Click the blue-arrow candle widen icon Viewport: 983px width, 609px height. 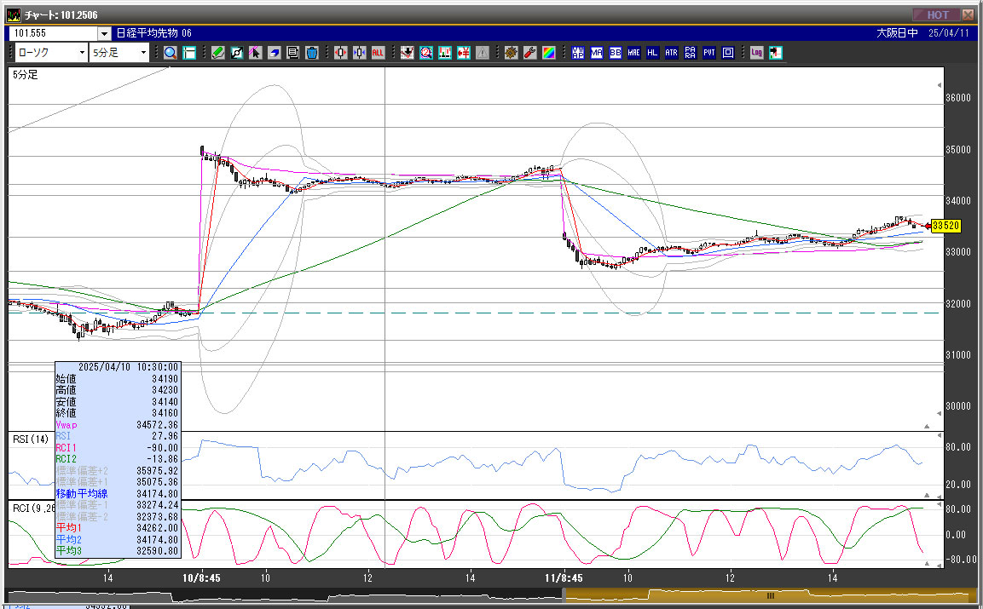[359, 53]
